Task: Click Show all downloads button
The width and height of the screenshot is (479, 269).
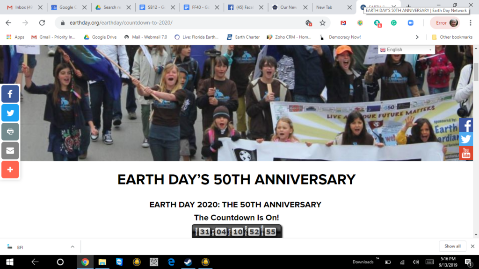Action: pos(452,246)
